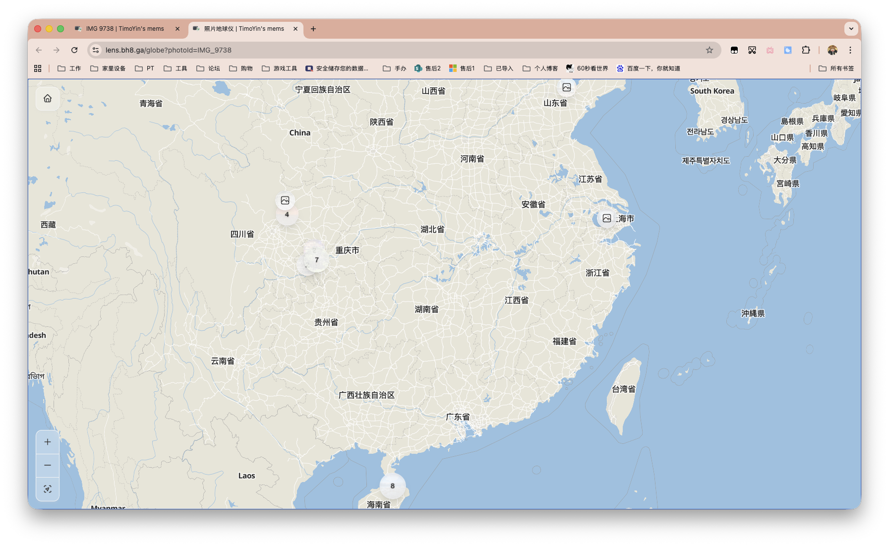Screen dimensions: 889x546
Task: Click the back navigation arrow
Action: pos(39,50)
